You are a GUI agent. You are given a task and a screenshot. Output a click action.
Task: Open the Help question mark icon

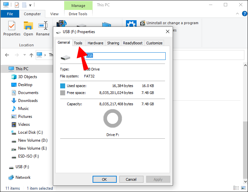coord(244,14)
